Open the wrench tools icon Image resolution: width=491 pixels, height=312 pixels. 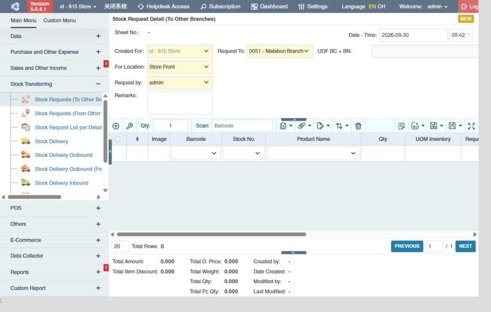[x=130, y=126]
